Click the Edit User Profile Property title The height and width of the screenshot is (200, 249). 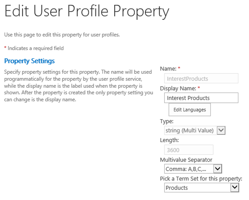(87, 12)
